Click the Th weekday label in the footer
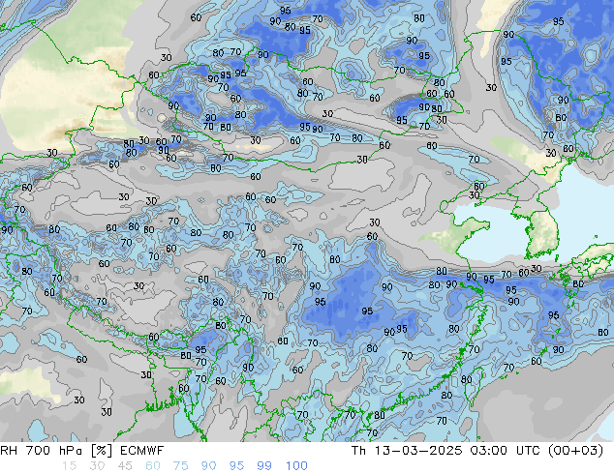This screenshot has width=614, height=474. (x=358, y=451)
